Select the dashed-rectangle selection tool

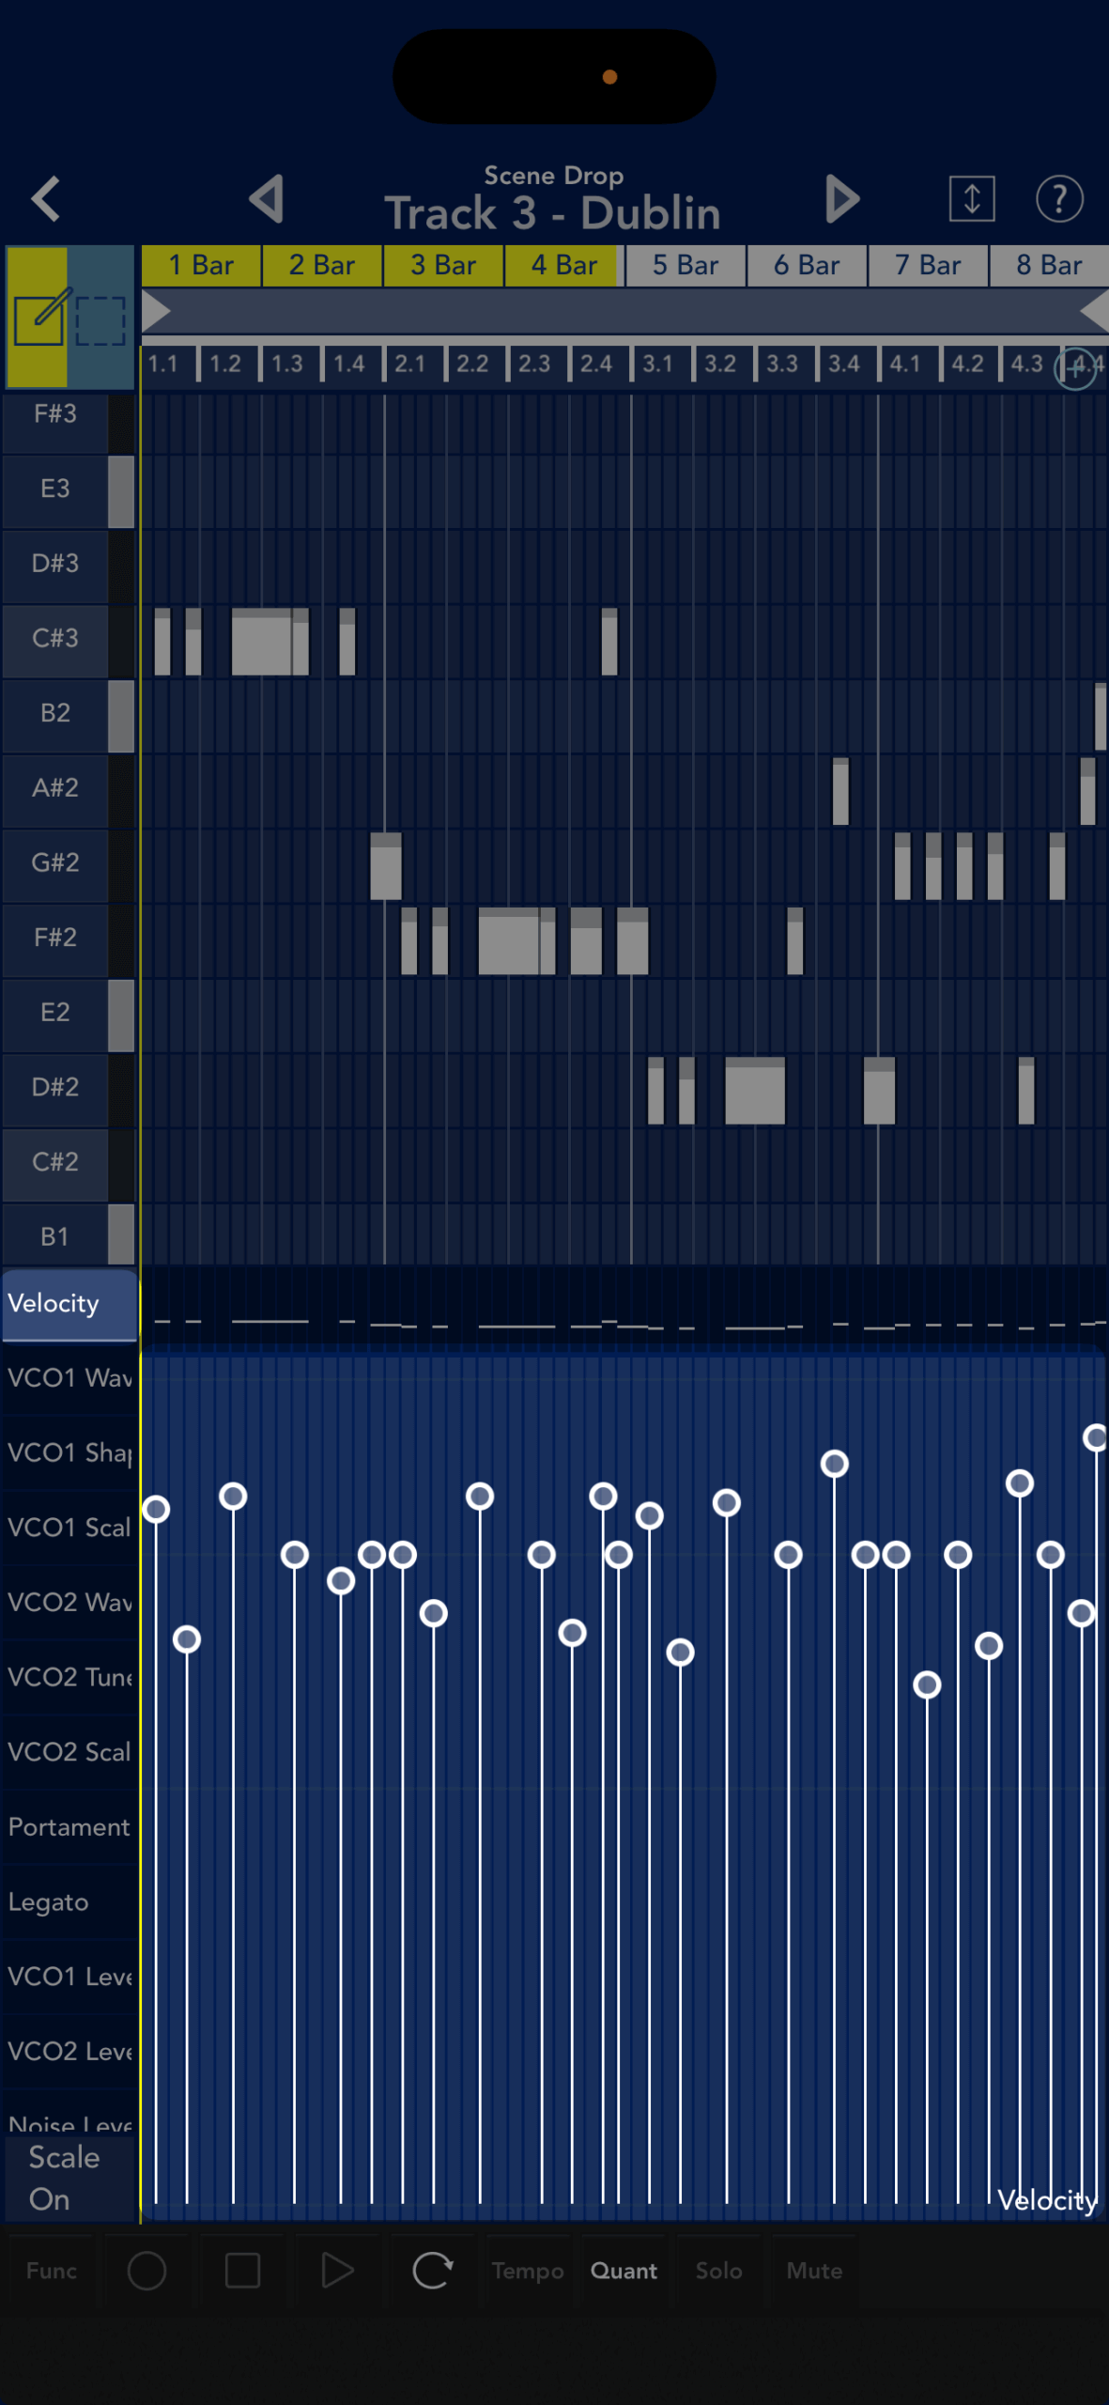(x=100, y=319)
